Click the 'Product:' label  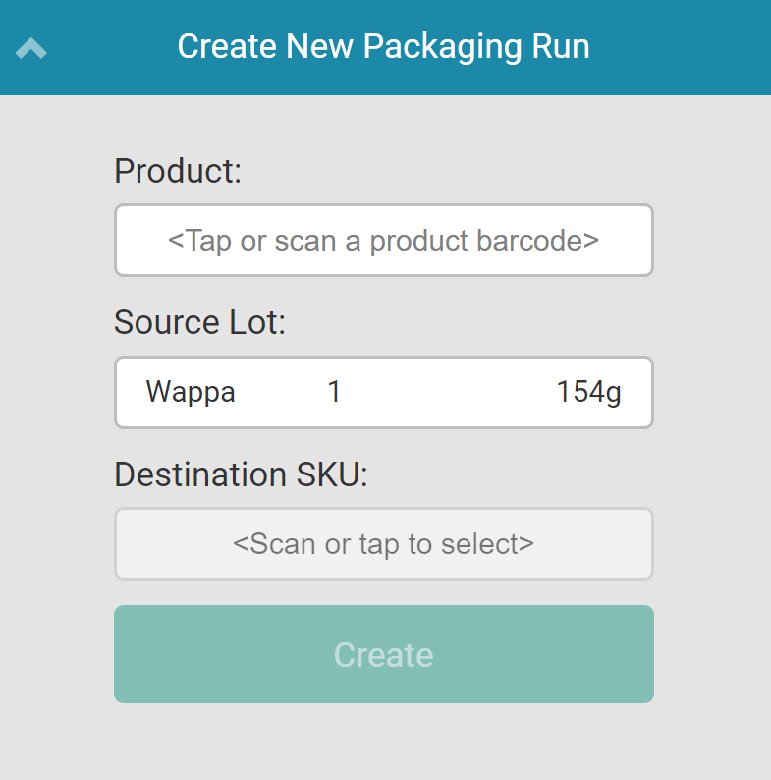[178, 171]
